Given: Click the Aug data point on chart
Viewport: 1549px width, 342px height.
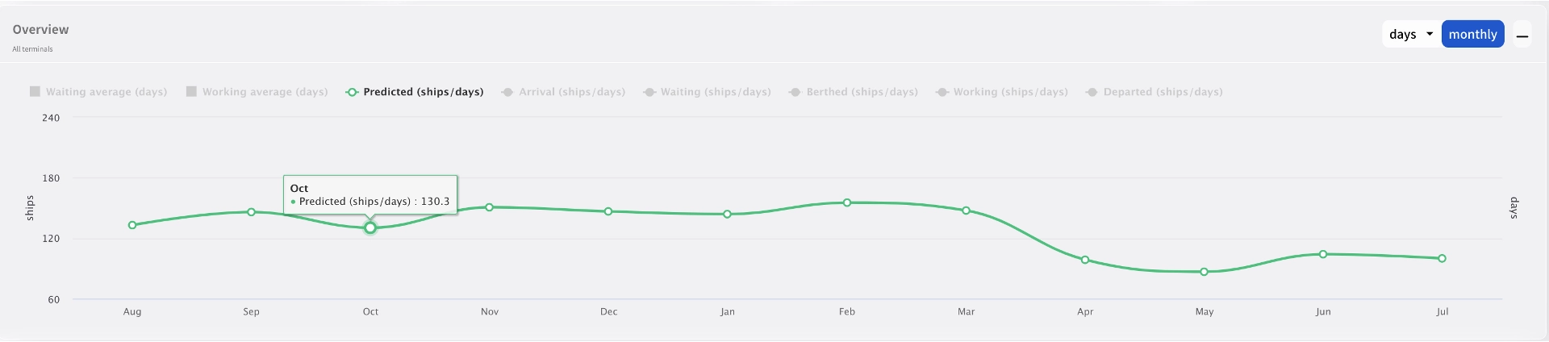Looking at the screenshot, I should [132, 225].
